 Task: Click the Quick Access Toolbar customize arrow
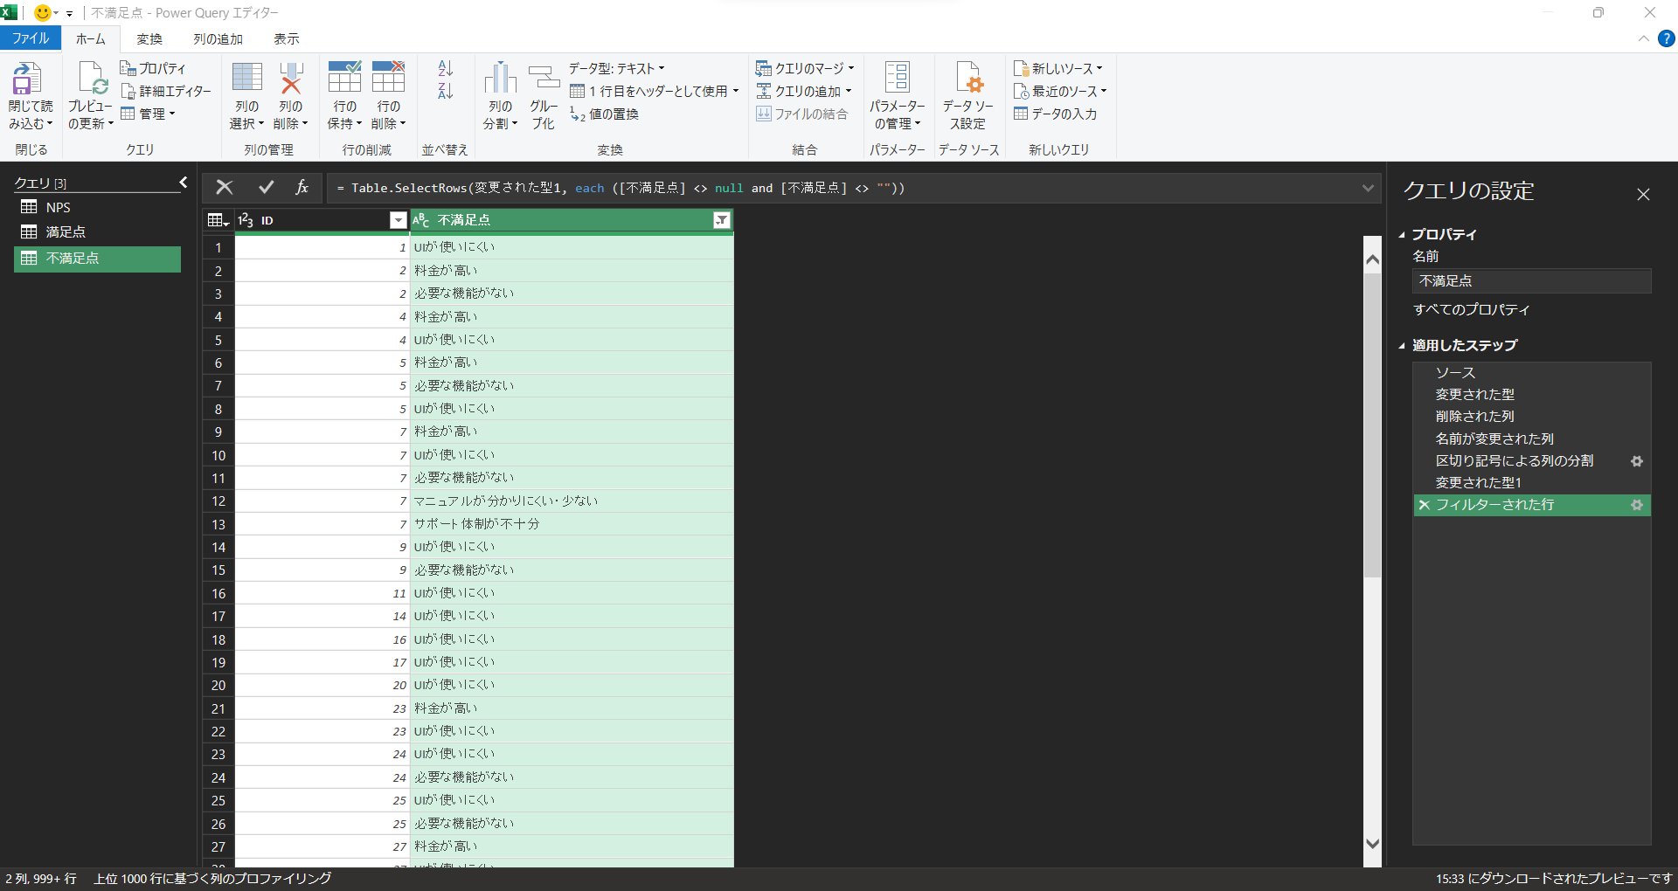coord(69,14)
